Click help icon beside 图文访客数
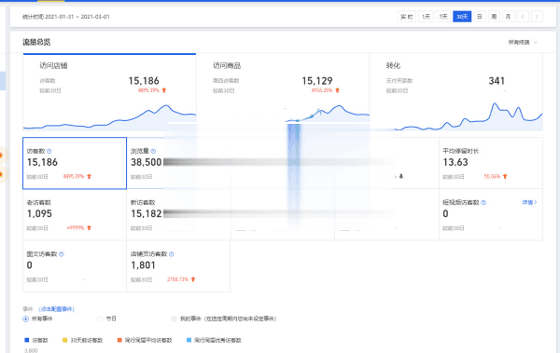The width and height of the screenshot is (560, 353). [61, 254]
